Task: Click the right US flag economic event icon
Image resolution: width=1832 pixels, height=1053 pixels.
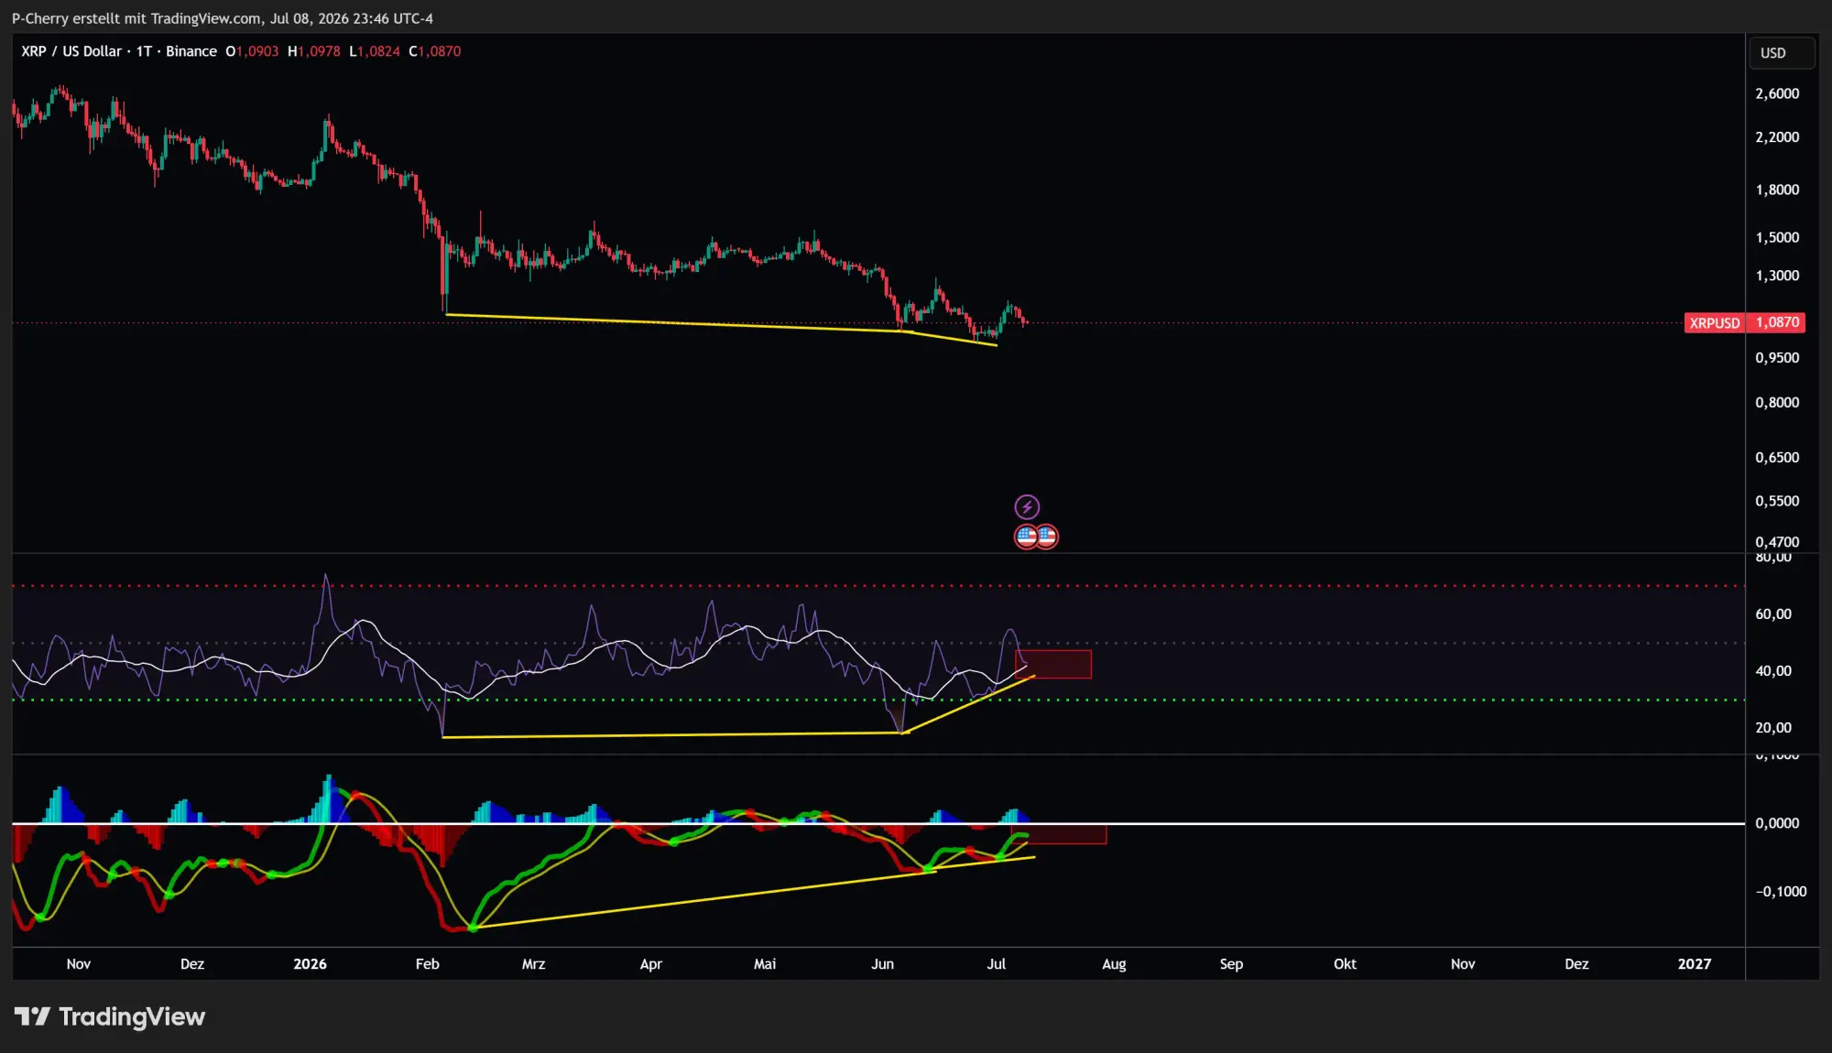Action: click(x=1047, y=537)
